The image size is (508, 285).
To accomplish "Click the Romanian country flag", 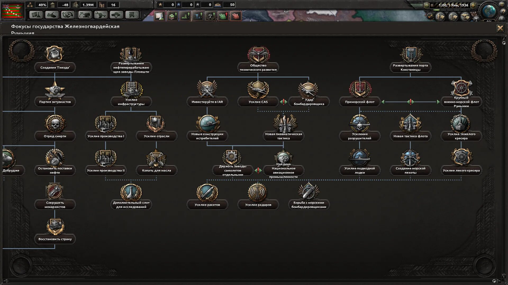I will tap(12, 11).
